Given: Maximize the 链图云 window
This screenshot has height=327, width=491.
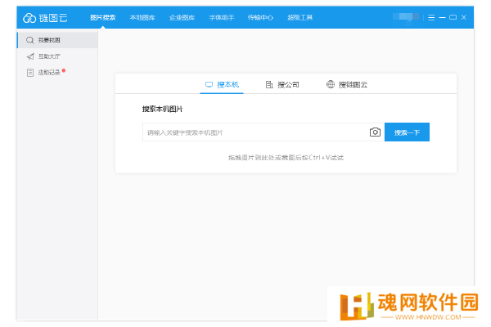Looking at the screenshot, I should point(453,17).
